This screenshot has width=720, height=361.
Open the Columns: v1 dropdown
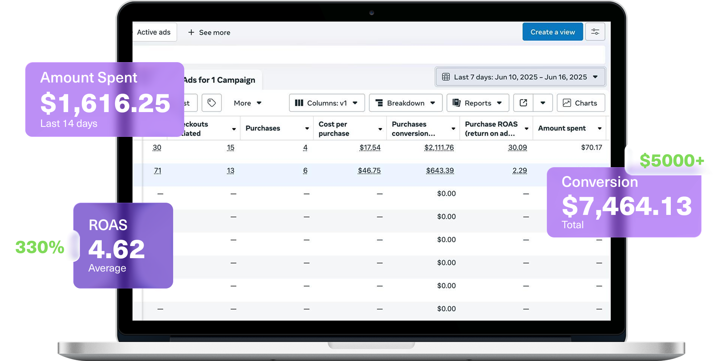pyautogui.click(x=326, y=103)
